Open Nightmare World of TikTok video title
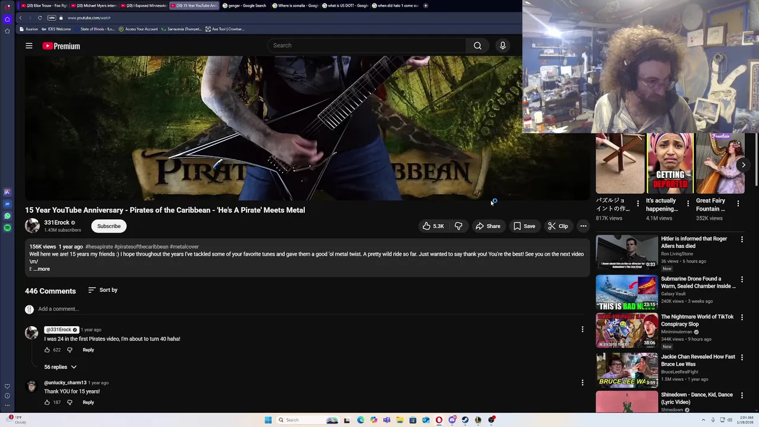Image resolution: width=759 pixels, height=427 pixels. pos(697,321)
